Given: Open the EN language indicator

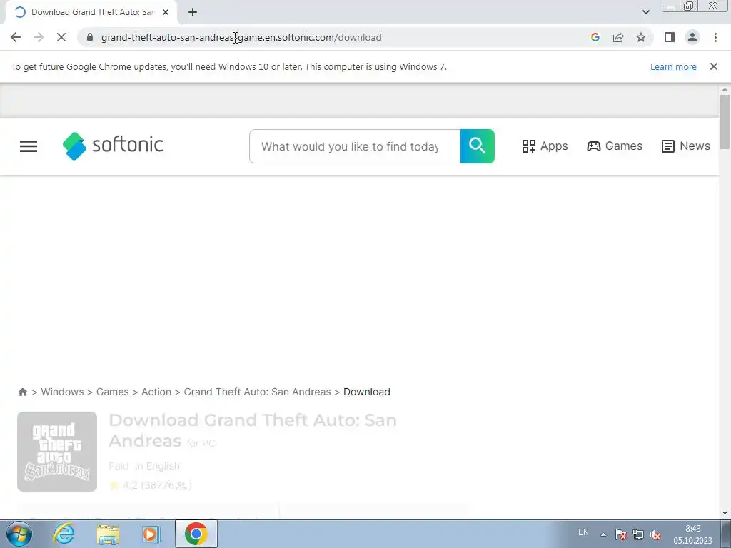Looking at the screenshot, I should point(583,532).
